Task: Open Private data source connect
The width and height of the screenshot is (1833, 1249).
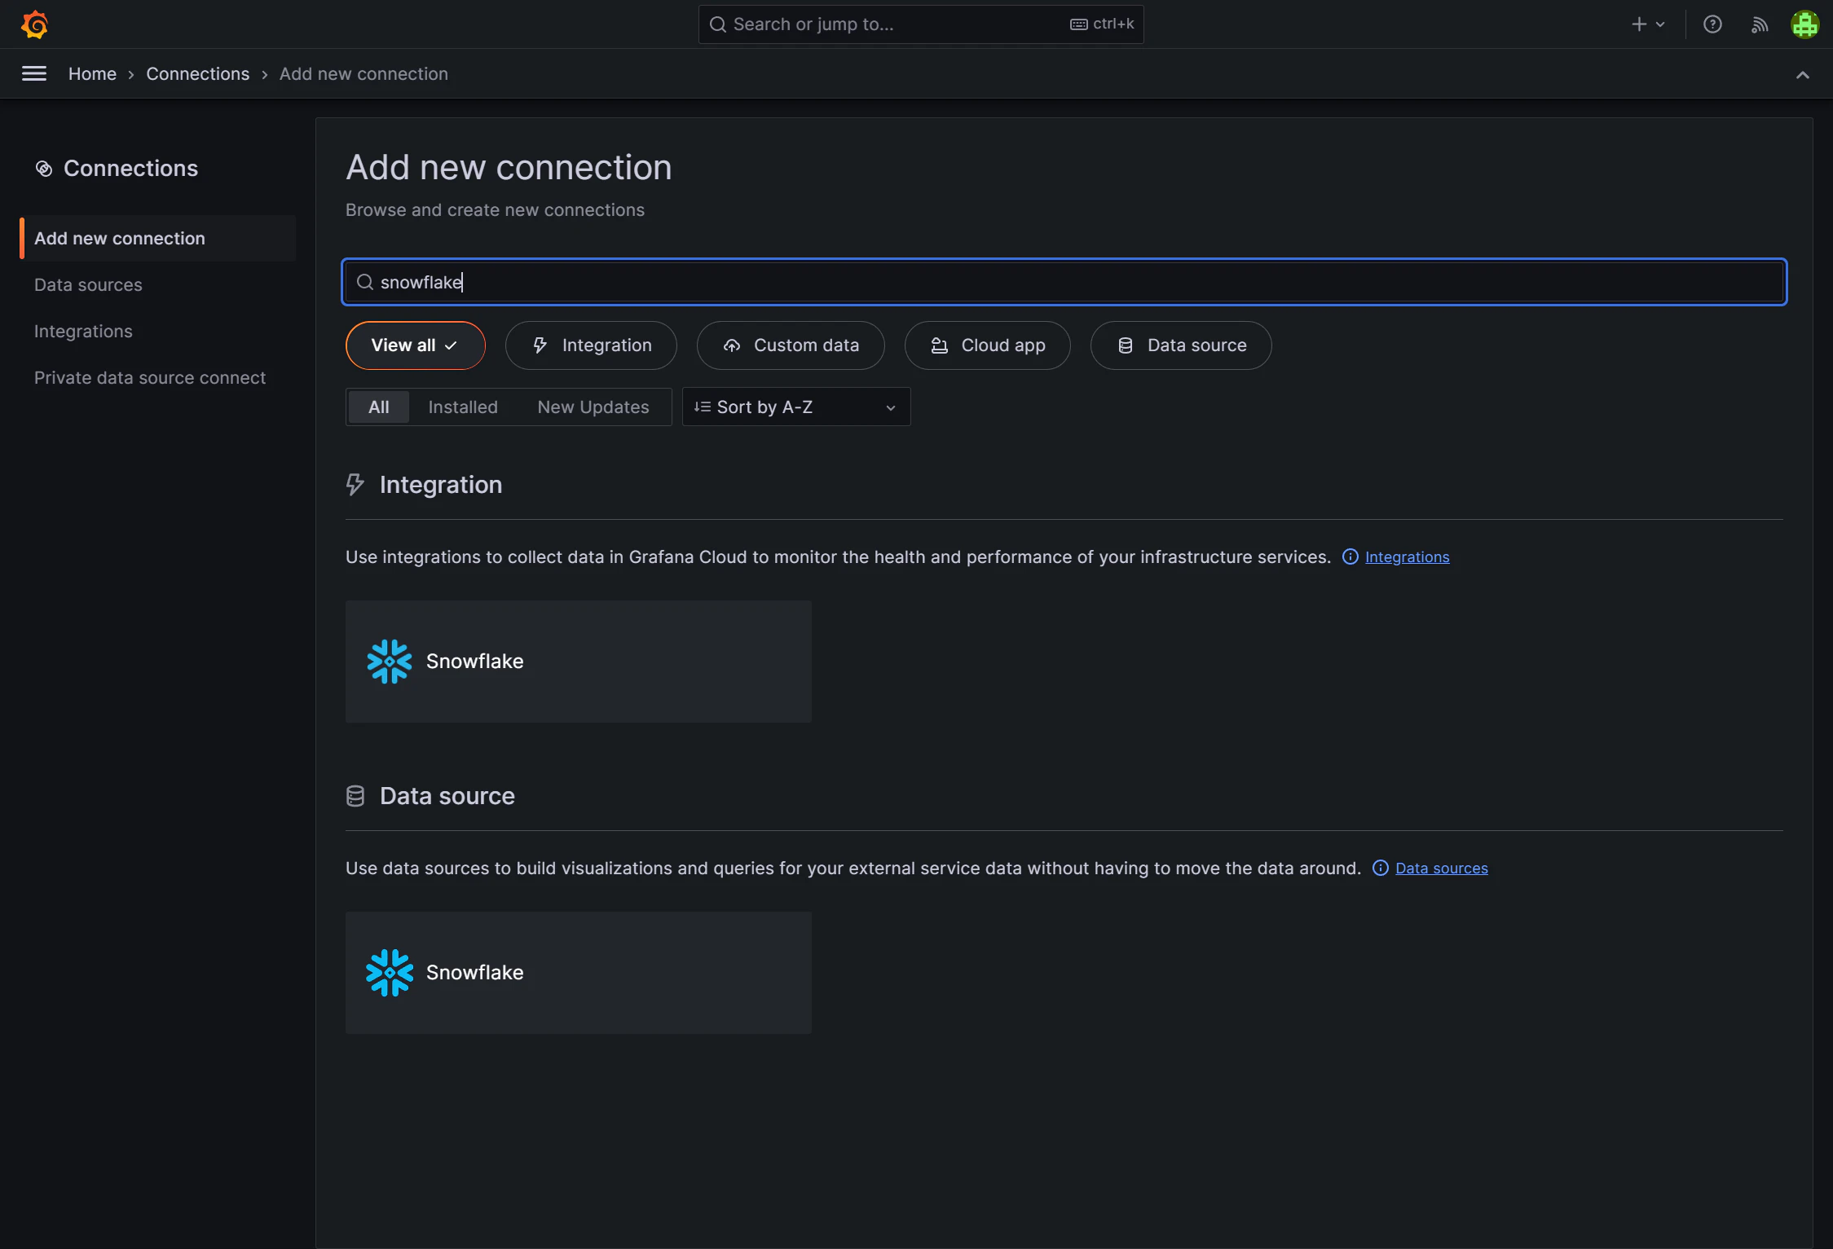Action: (x=150, y=377)
